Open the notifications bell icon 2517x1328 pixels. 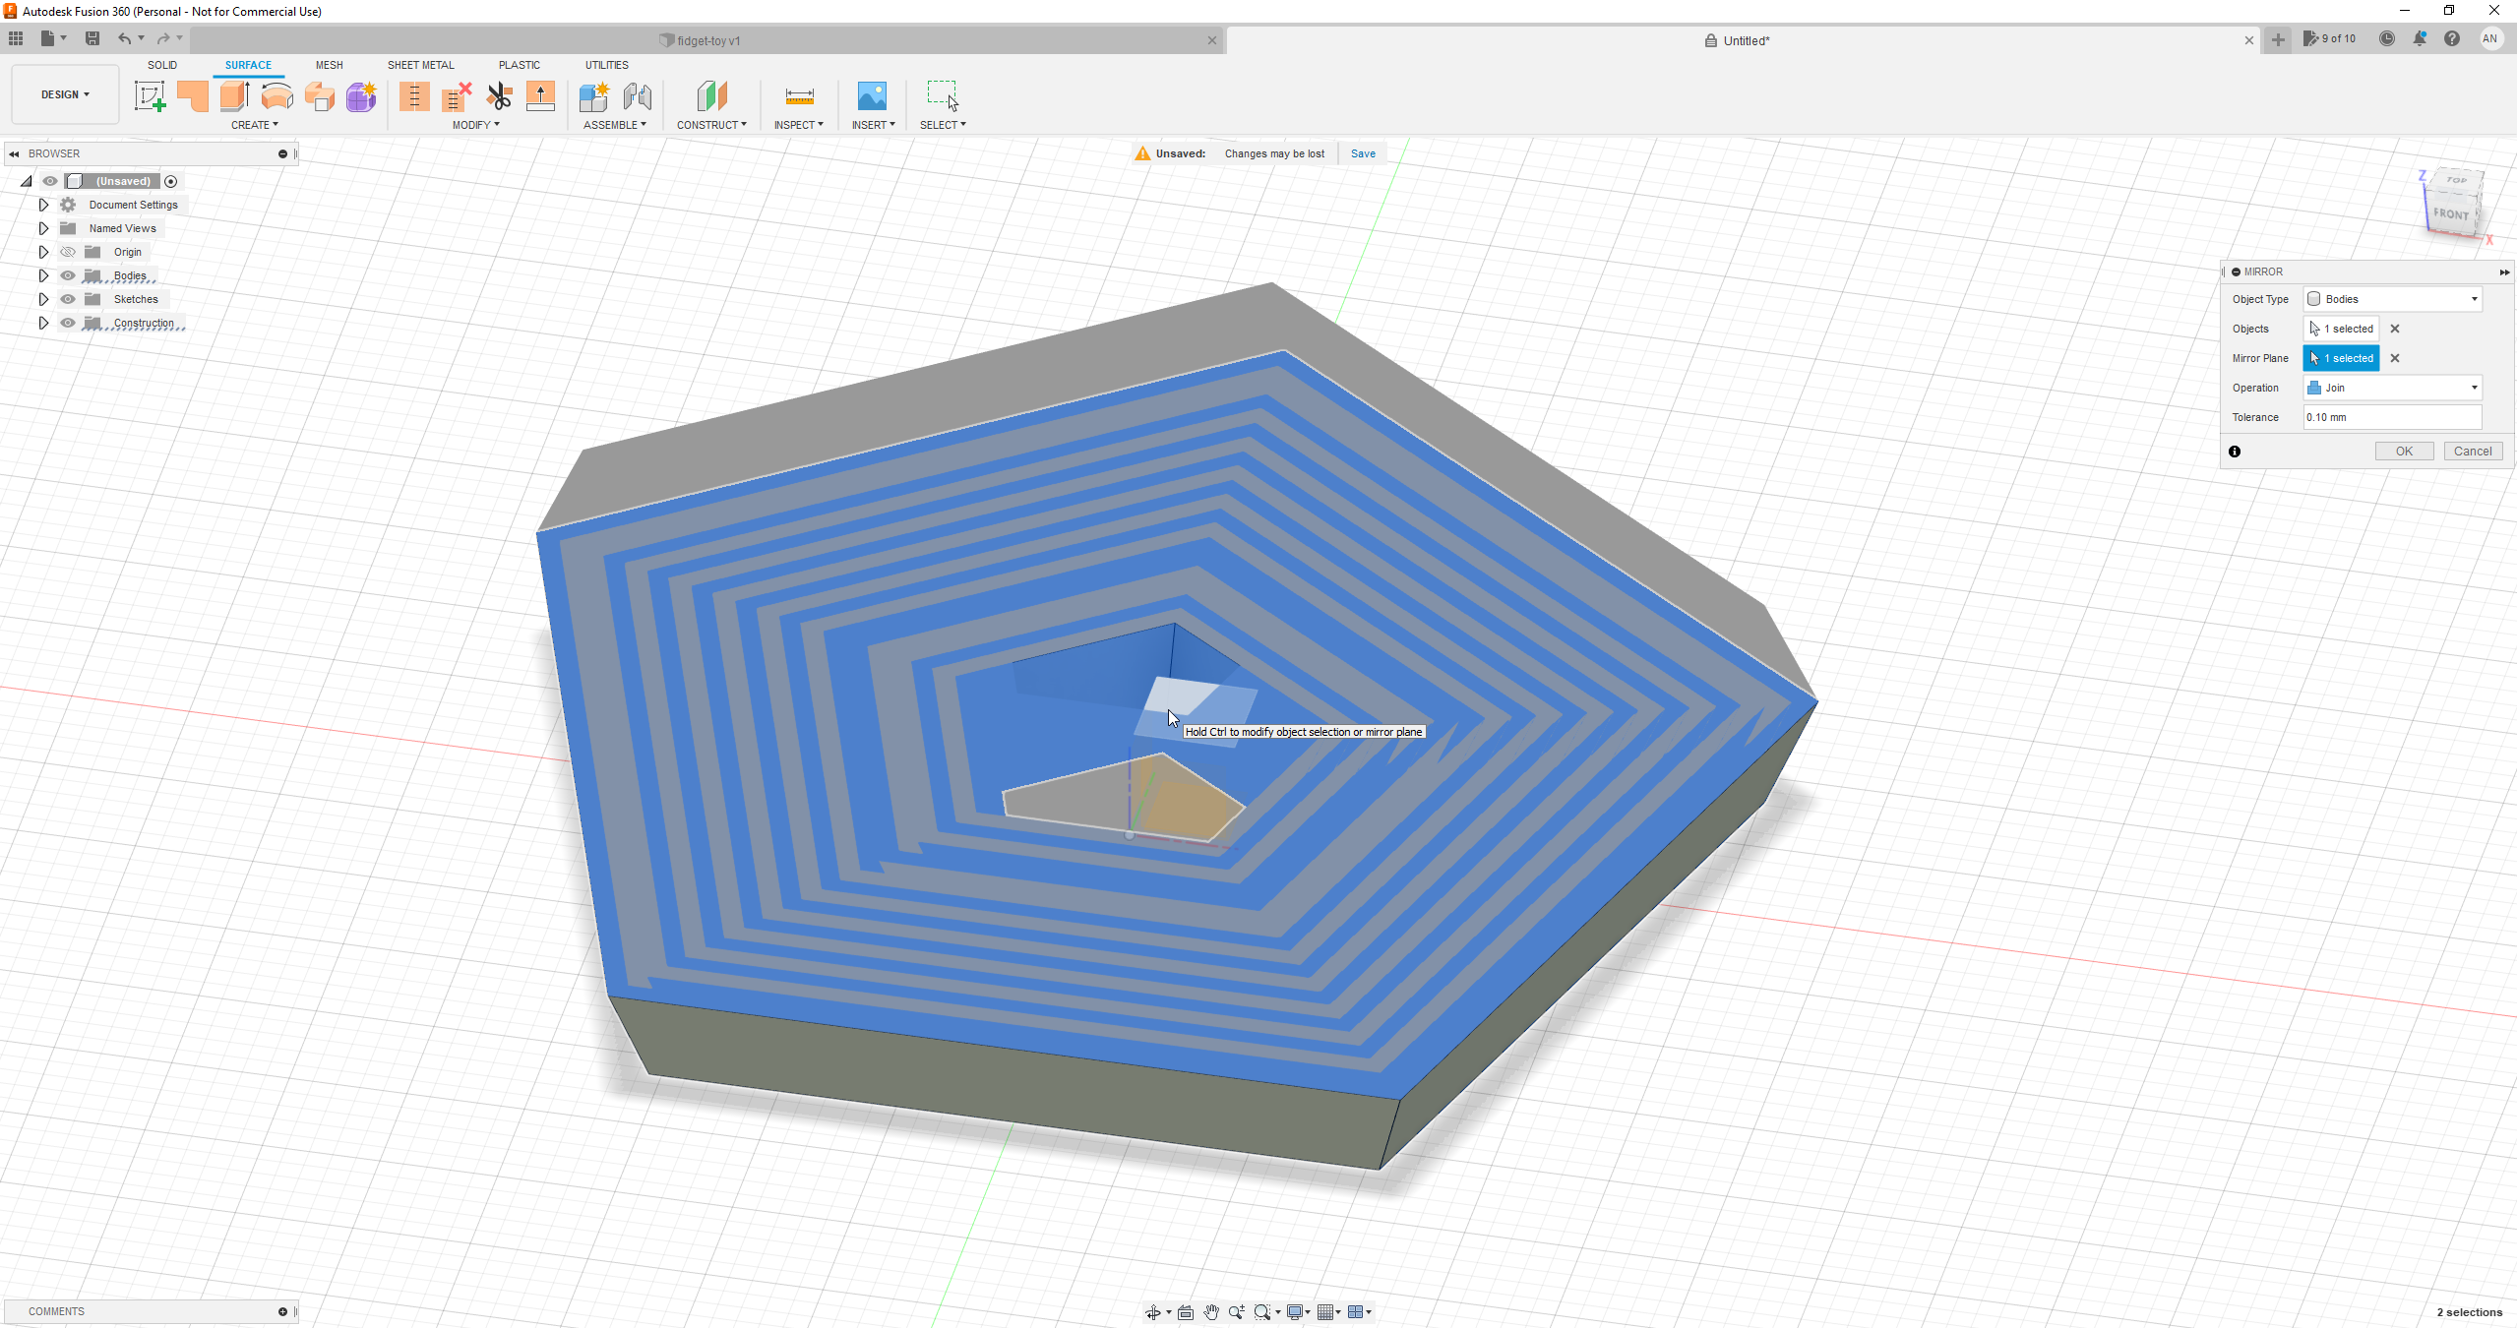click(x=2420, y=39)
